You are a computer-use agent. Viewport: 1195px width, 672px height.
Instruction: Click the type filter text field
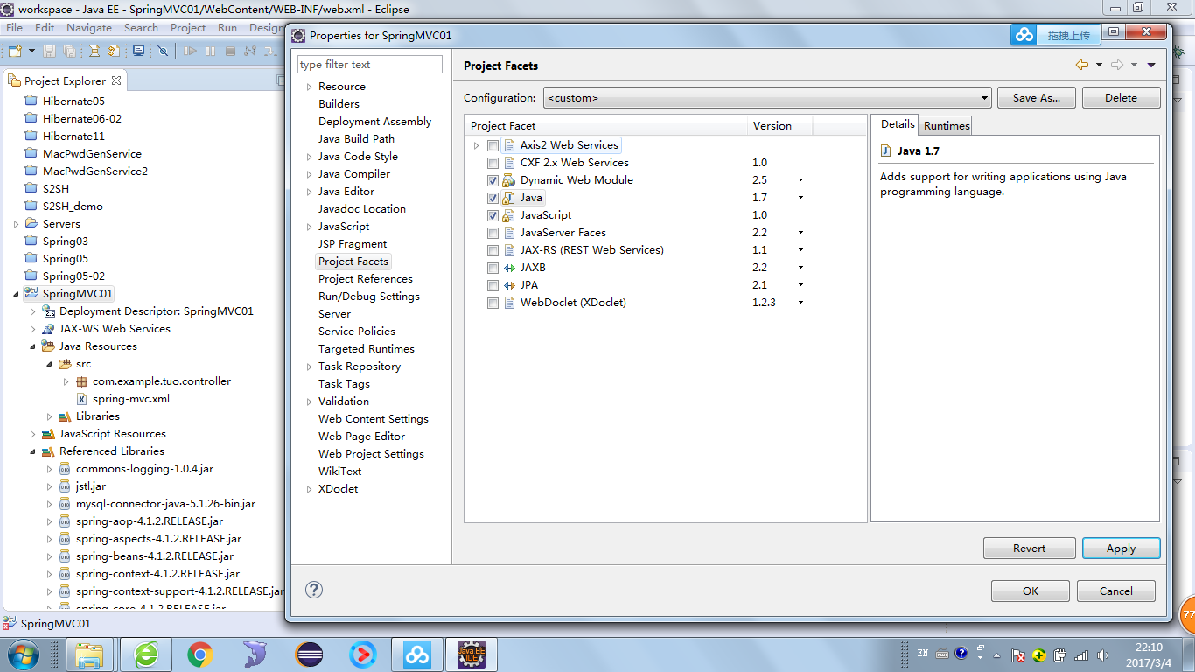[x=370, y=65]
